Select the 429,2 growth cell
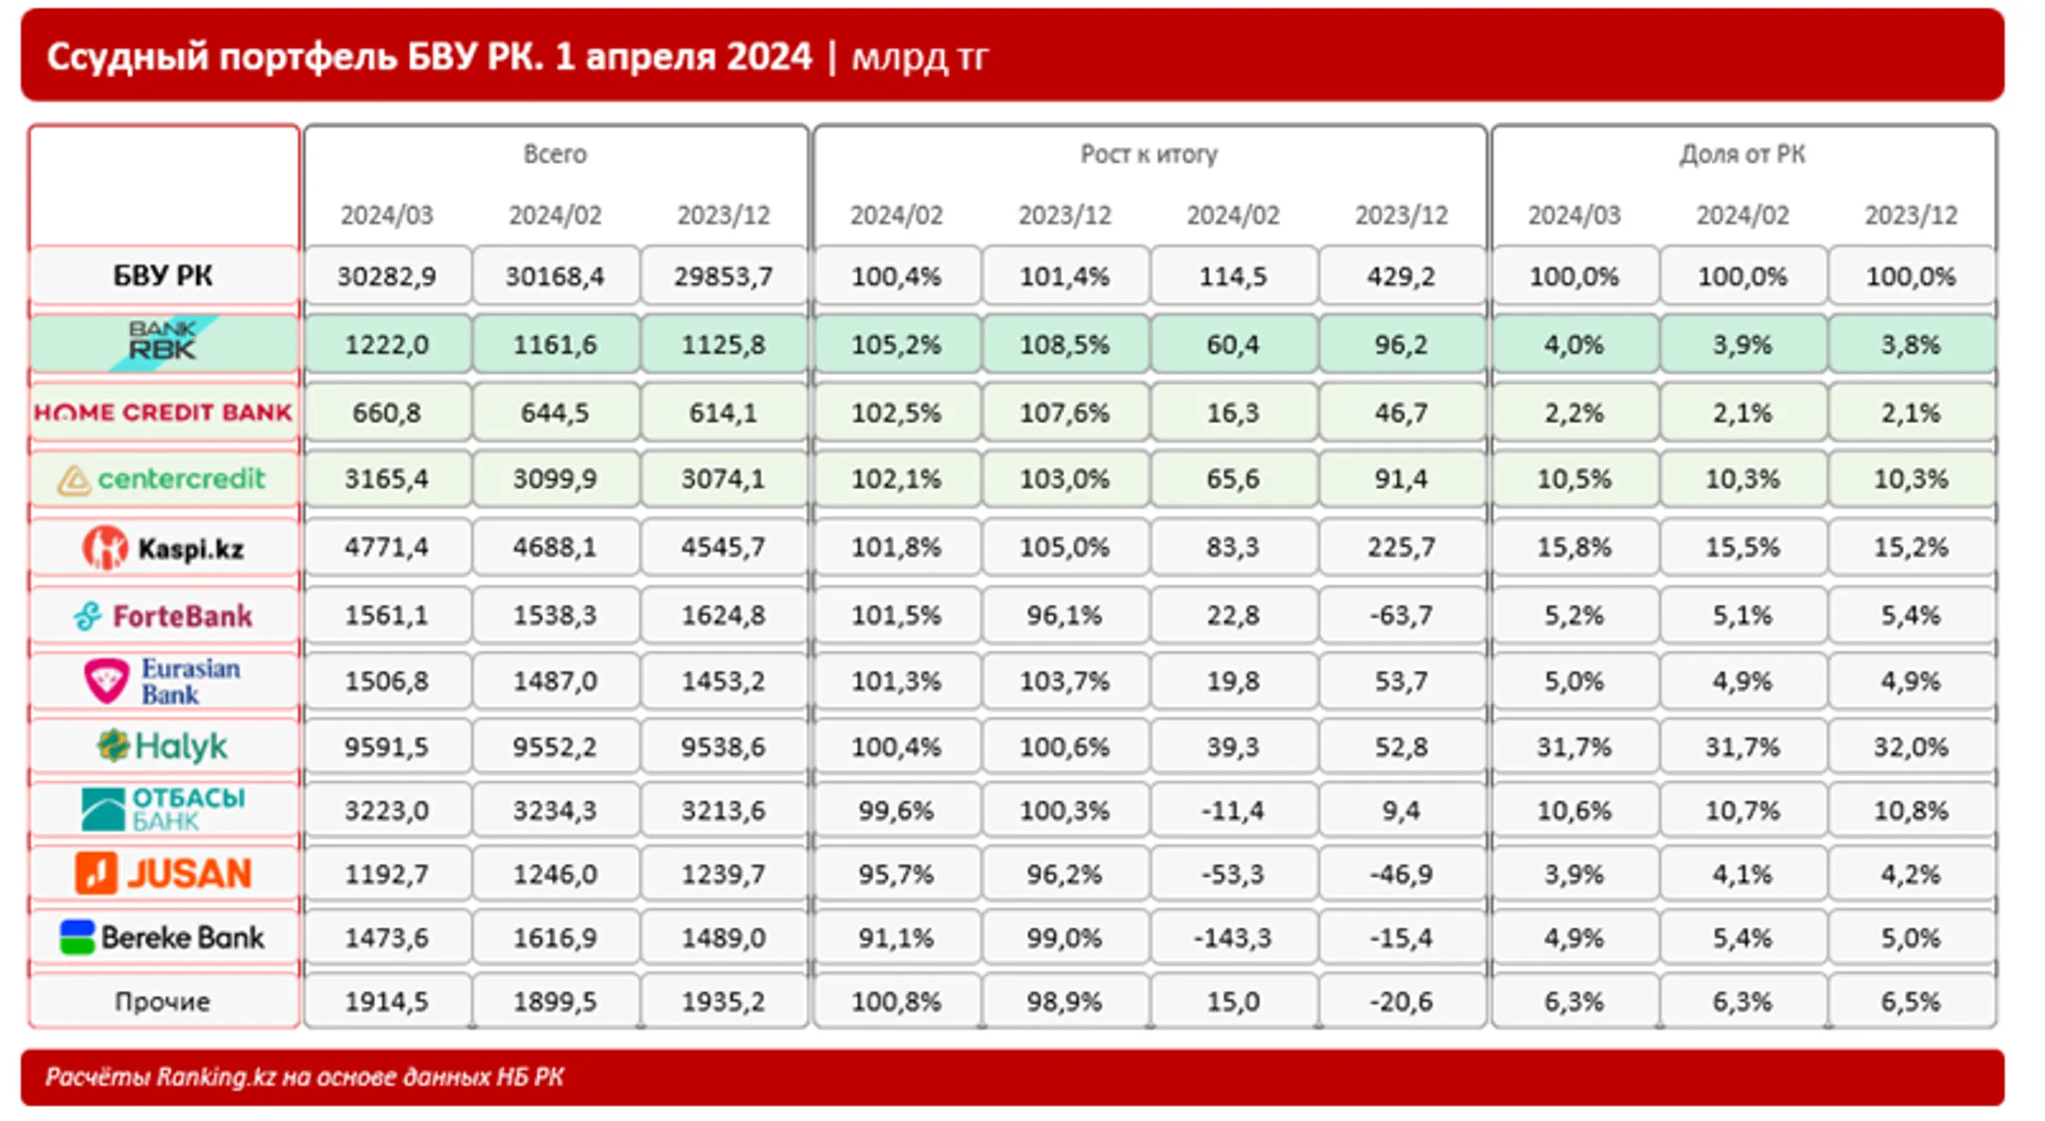 coord(1401,276)
